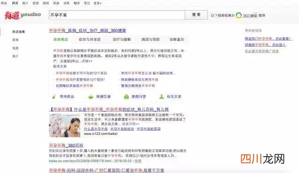Viewport: 299px width, 173px height.
Task: Open sponsored link 找最新不孕不育，点此进入
Action: coord(265,45)
